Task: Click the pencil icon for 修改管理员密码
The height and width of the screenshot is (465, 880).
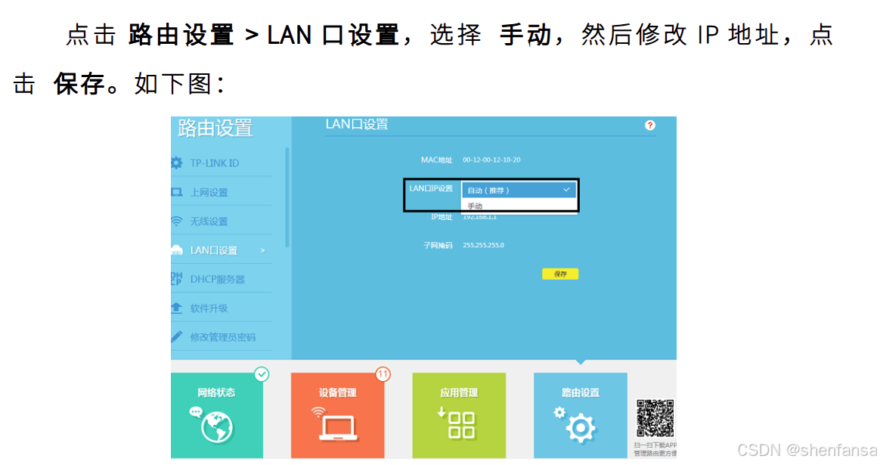Action: coord(177,336)
